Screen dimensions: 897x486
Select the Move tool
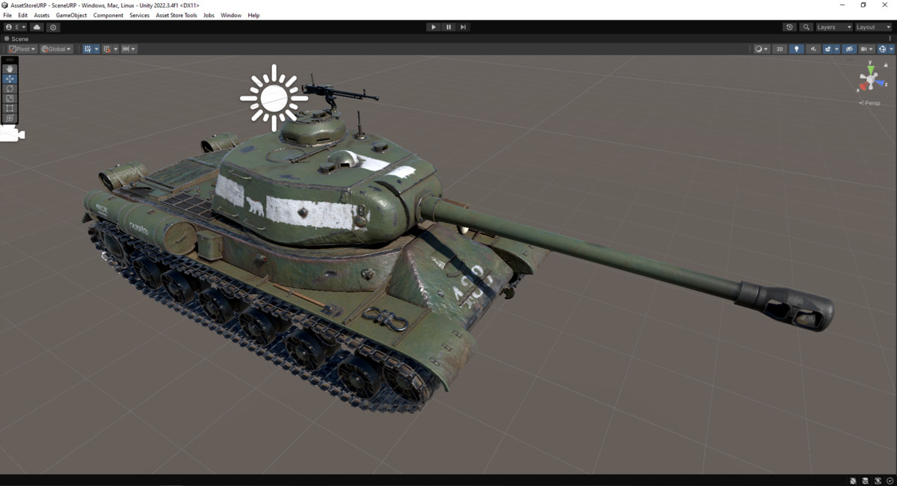point(10,79)
